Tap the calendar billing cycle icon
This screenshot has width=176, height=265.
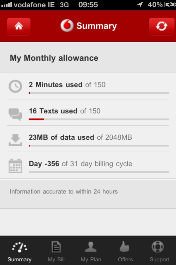(15, 166)
